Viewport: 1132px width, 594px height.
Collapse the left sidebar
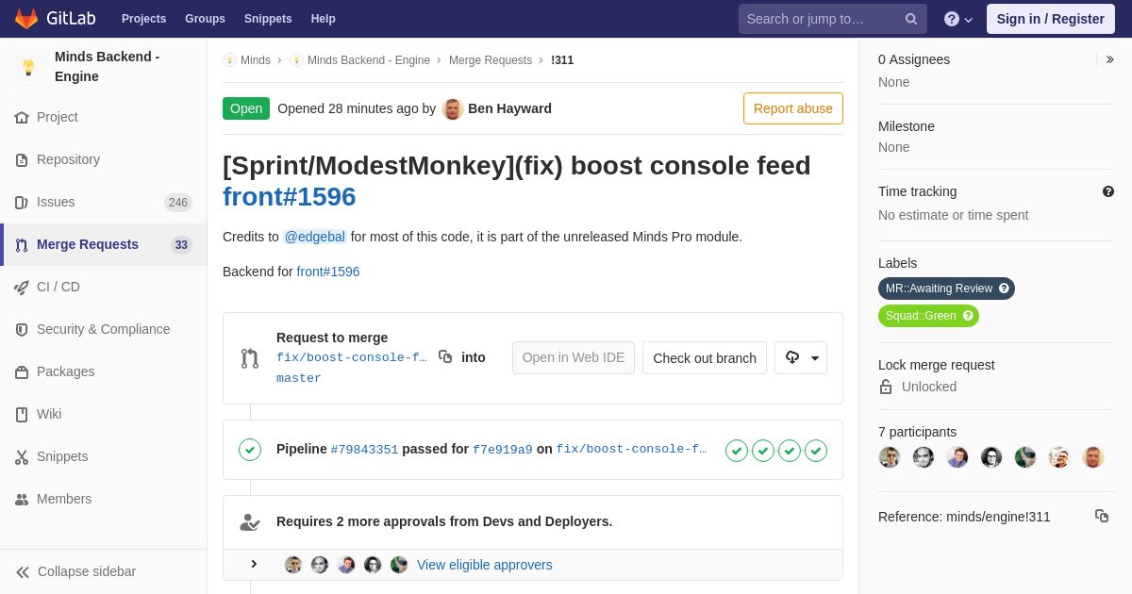coord(104,571)
